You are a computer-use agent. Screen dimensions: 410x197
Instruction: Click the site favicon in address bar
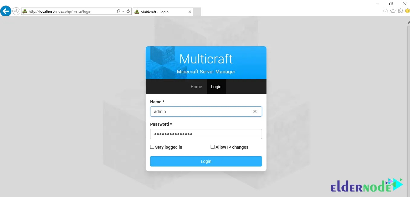[x=25, y=11]
